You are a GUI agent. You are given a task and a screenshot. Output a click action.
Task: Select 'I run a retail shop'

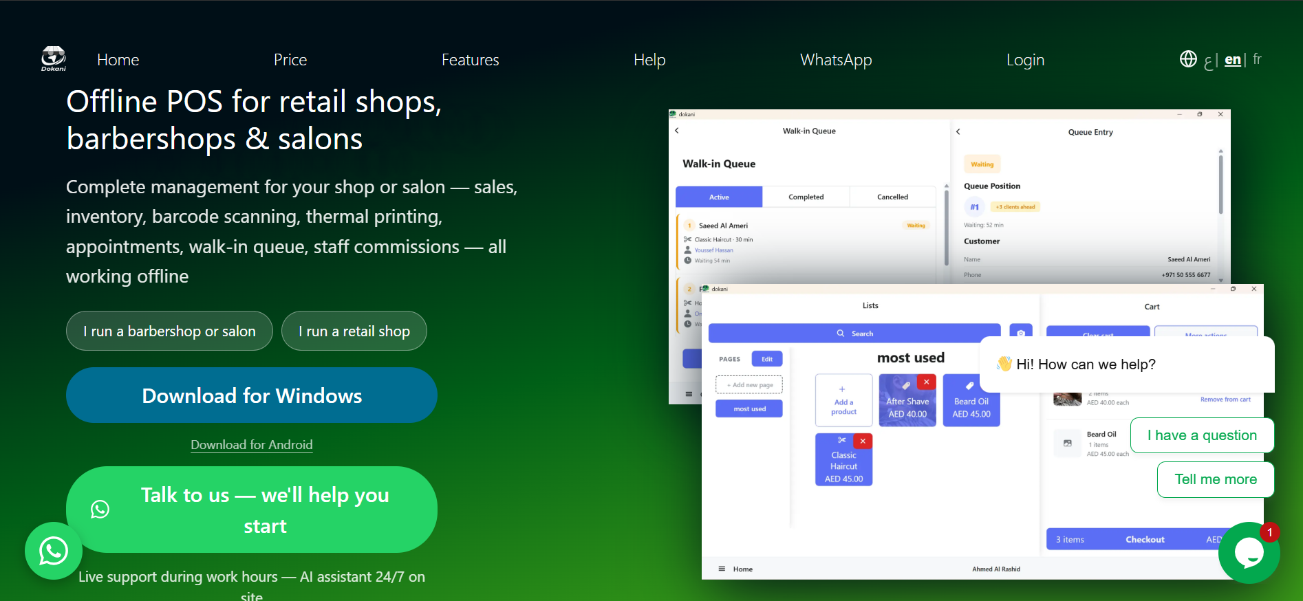pyautogui.click(x=354, y=331)
